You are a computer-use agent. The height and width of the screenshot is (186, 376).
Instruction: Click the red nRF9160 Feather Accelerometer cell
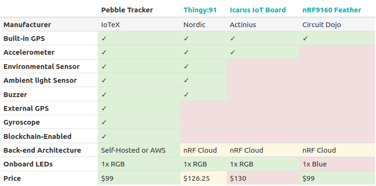(x=337, y=52)
